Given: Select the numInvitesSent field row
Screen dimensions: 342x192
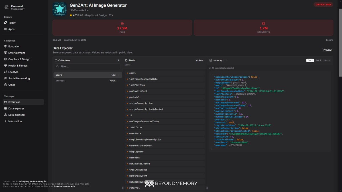Looking at the screenshot, I should click(165, 91).
